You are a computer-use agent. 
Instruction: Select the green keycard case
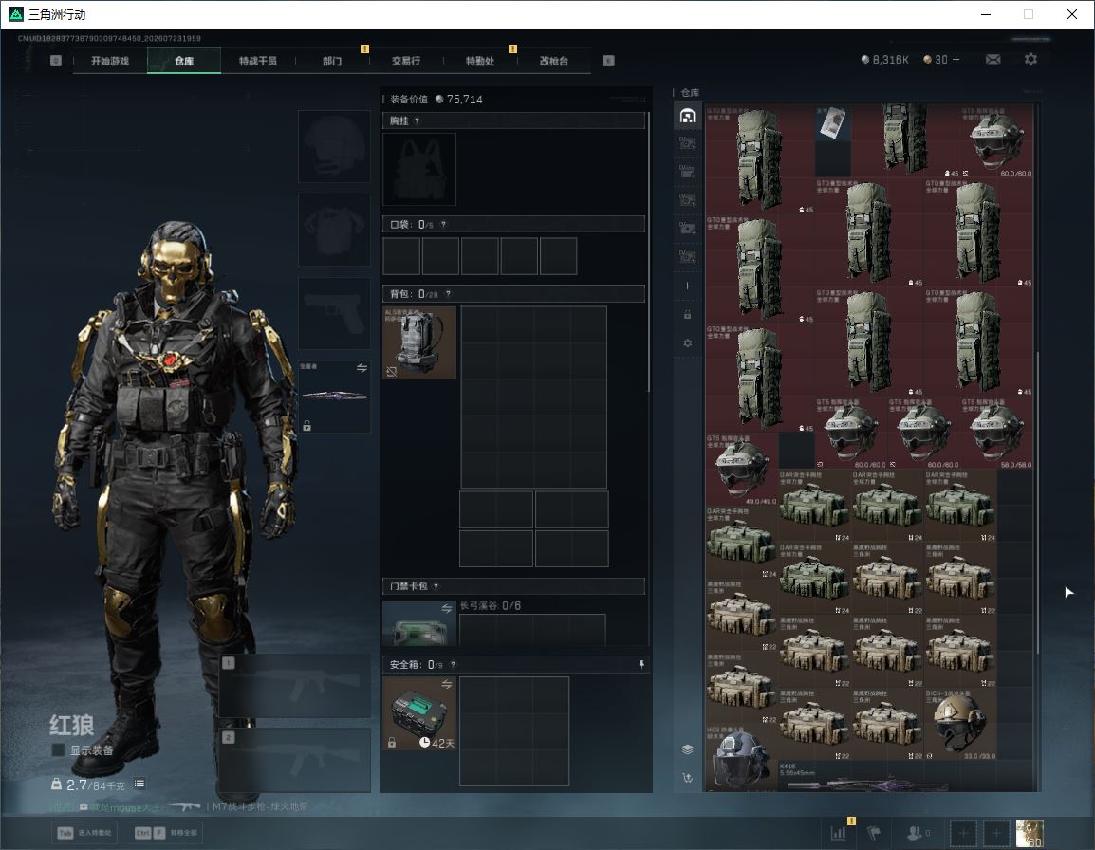coord(419,625)
